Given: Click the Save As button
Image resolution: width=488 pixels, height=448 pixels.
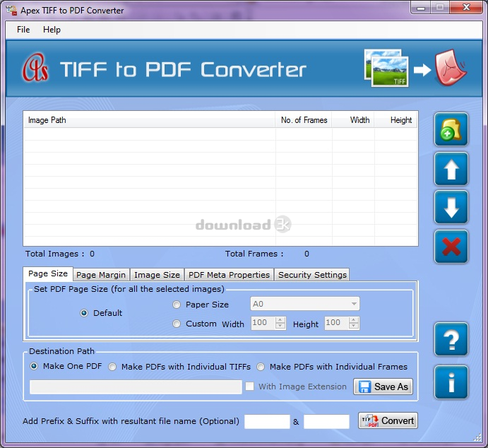Looking at the screenshot, I should pos(383,387).
